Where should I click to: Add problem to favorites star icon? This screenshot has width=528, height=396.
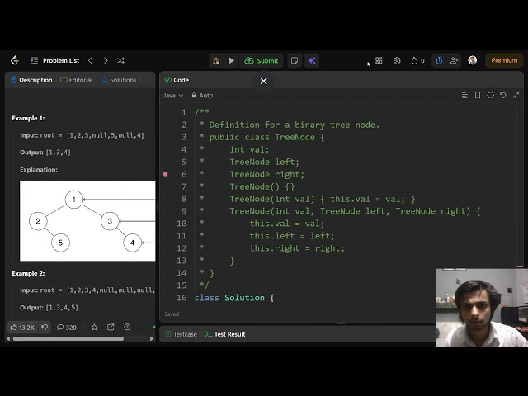coord(94,327)
